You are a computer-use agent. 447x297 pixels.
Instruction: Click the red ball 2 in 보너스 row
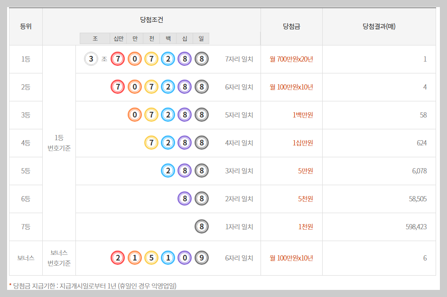click(118, 258)
